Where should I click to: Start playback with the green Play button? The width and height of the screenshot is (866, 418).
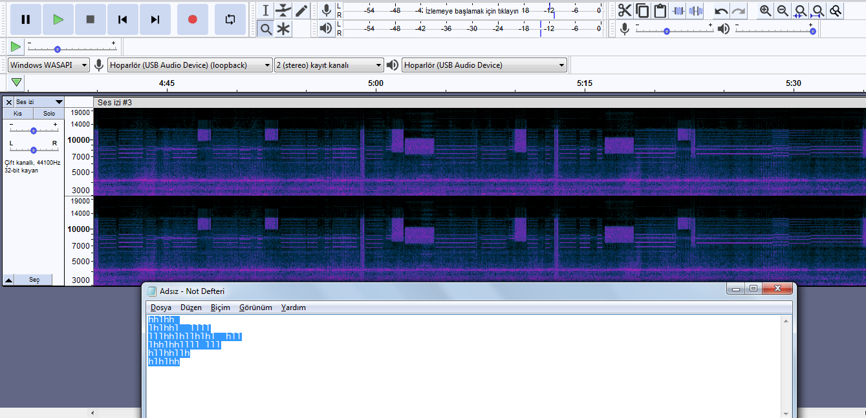click(58, 19)
